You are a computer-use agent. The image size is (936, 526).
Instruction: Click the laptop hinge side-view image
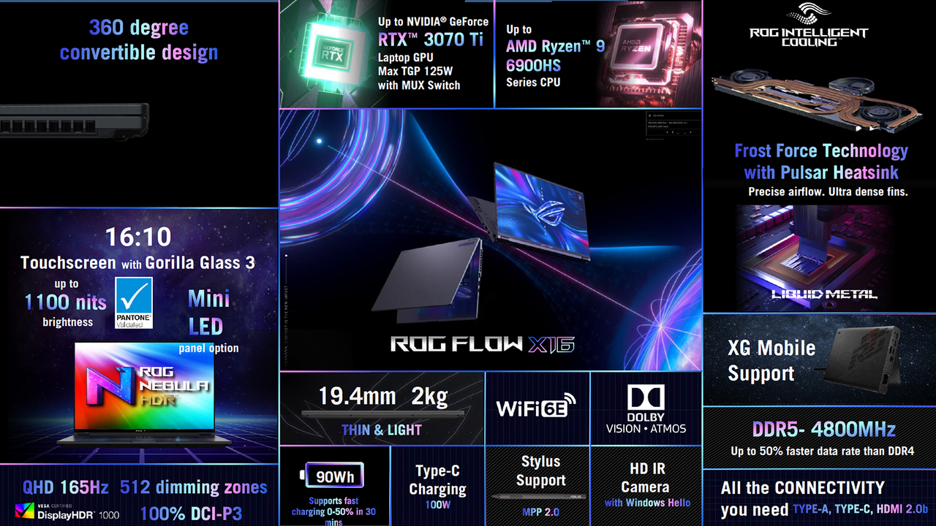pos(74,121)
